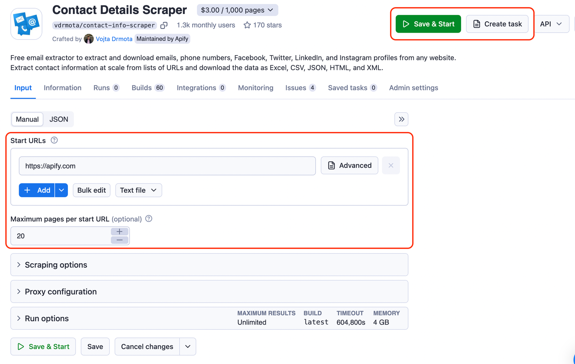Remove the https://apify.com start URL
The width and height of the screenshot is (575, 364).
[391, 165]
